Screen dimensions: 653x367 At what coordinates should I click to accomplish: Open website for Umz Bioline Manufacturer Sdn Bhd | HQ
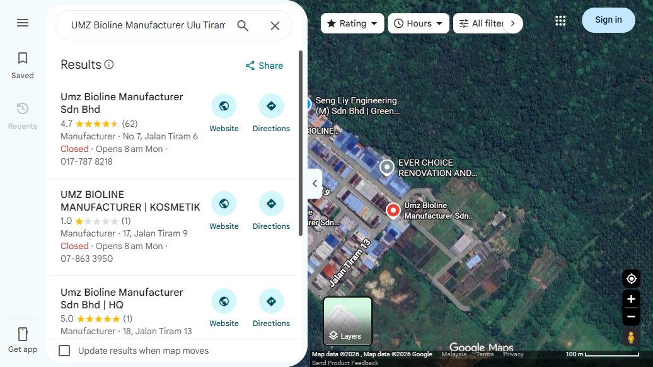pos(224,309)
